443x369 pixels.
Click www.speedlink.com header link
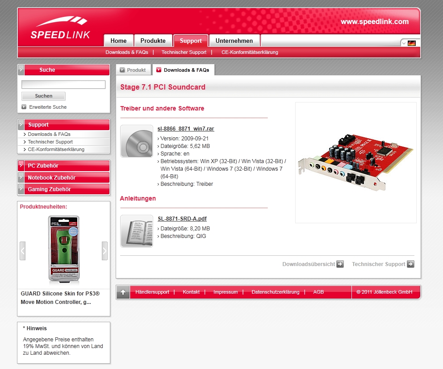375,22
